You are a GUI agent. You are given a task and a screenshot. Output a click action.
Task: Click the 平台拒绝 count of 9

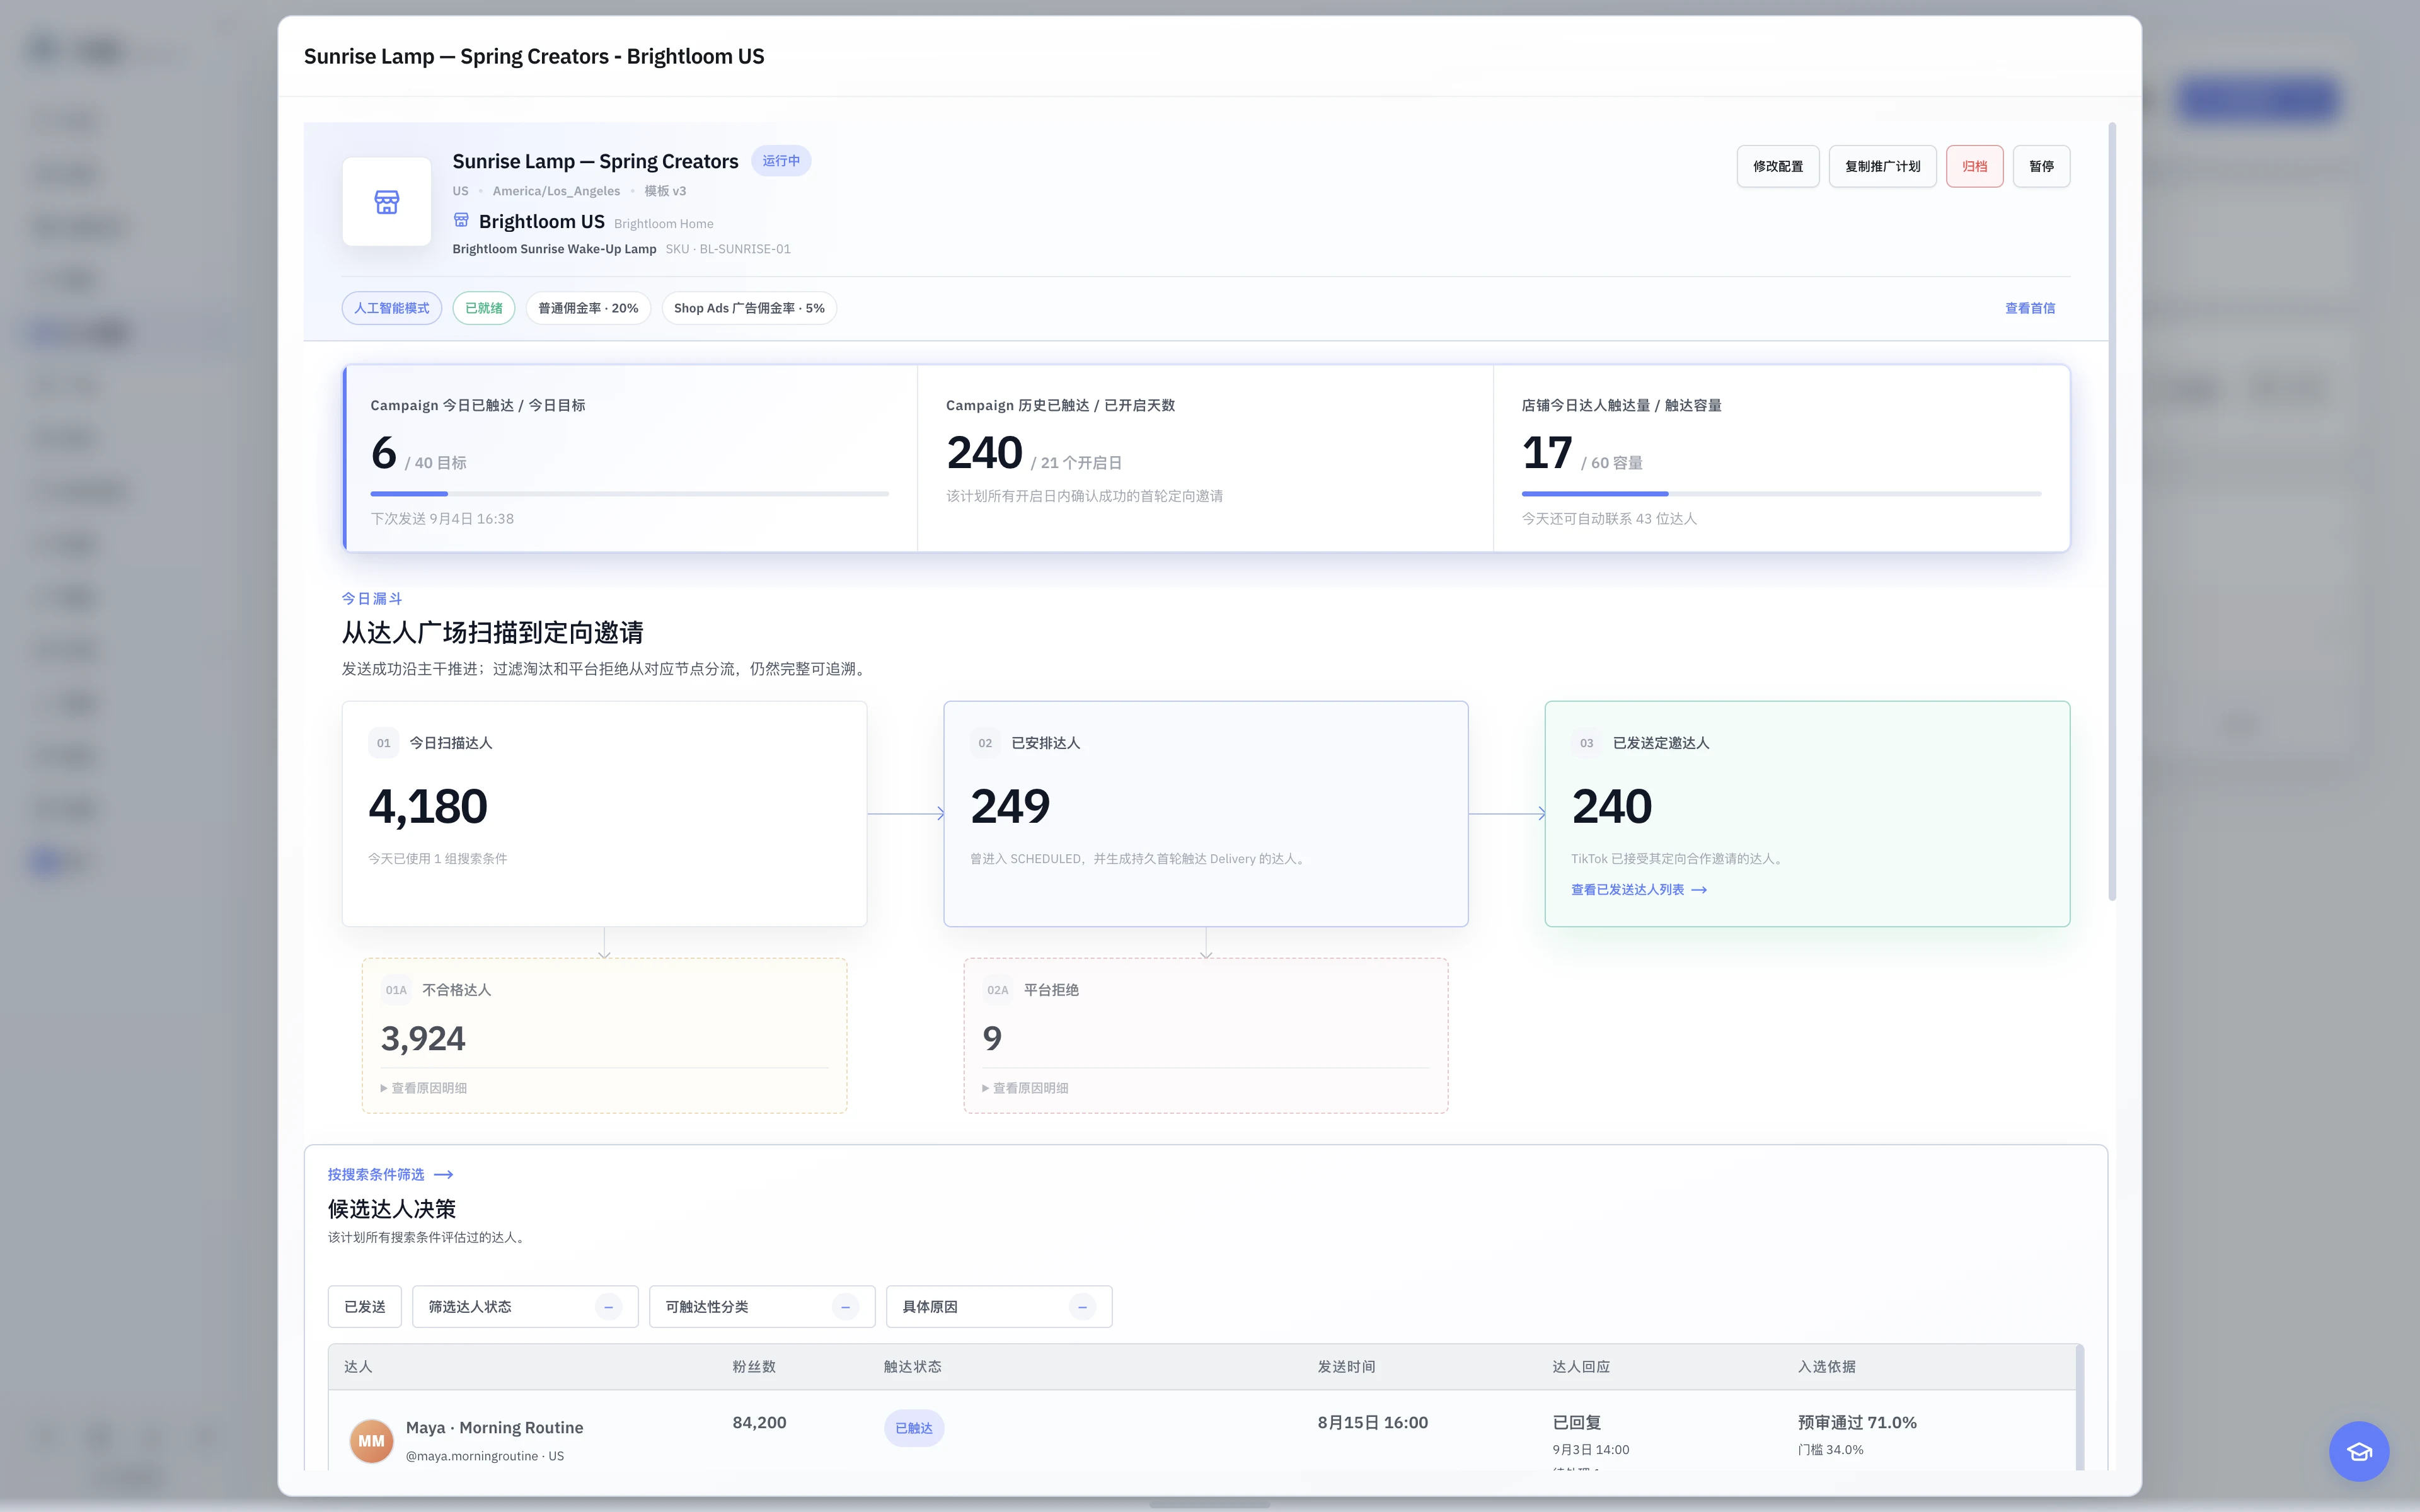click(x=992, y=1038)
